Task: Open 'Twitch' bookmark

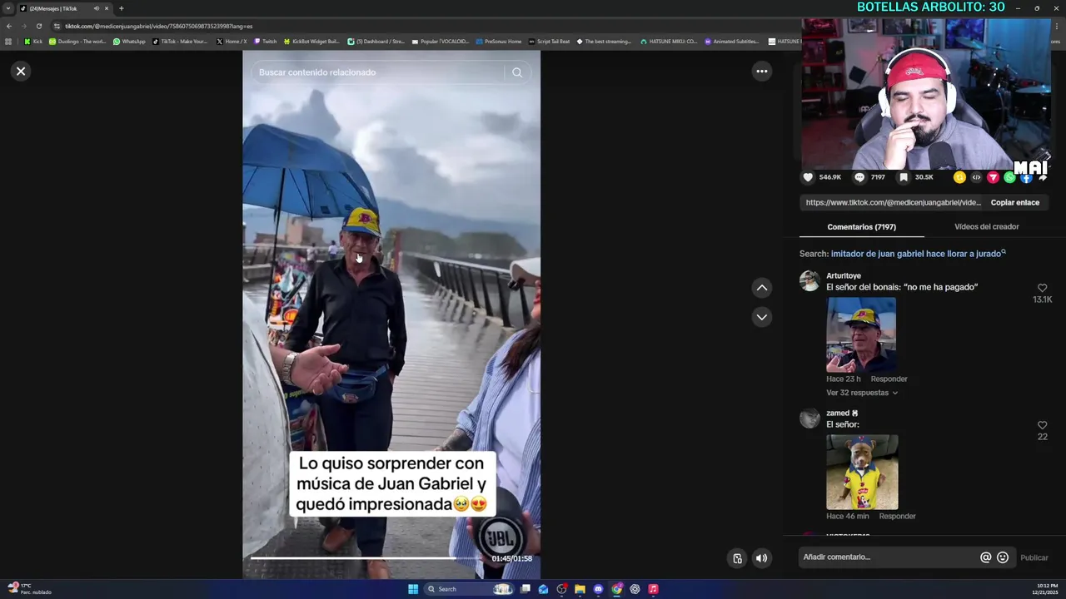Action: click(265, 42)
